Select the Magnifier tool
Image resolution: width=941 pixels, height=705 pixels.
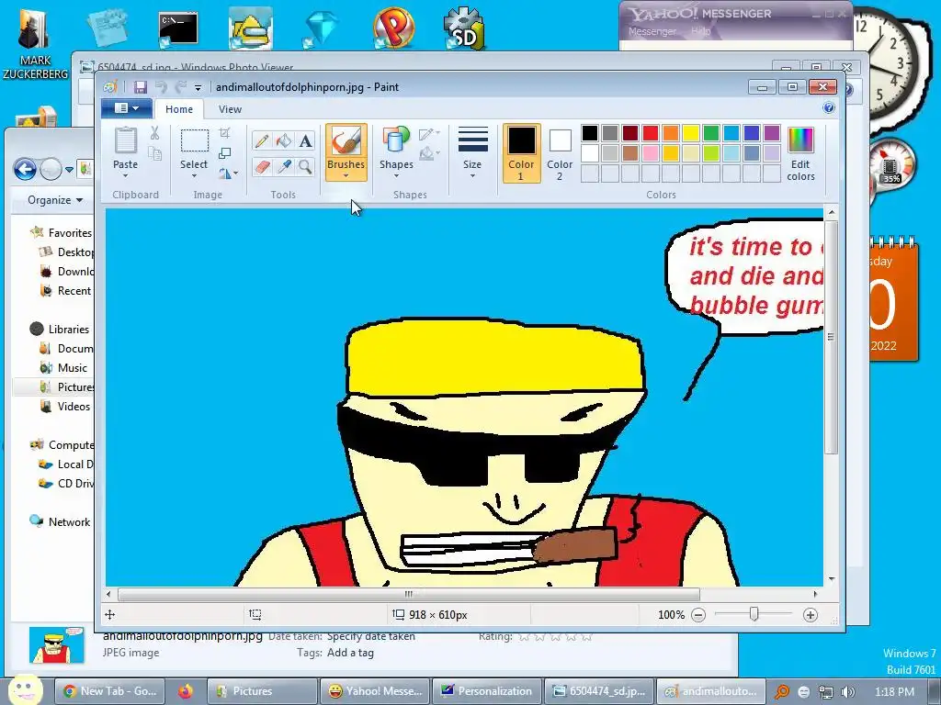(305, 166)
